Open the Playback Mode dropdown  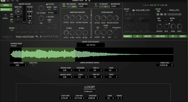coord(17,46)
